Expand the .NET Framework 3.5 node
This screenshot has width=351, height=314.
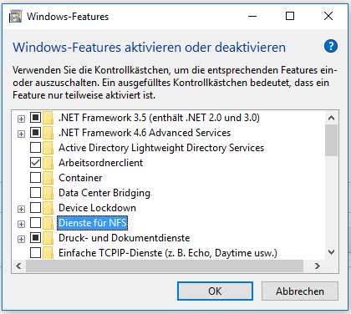(21, 119)
